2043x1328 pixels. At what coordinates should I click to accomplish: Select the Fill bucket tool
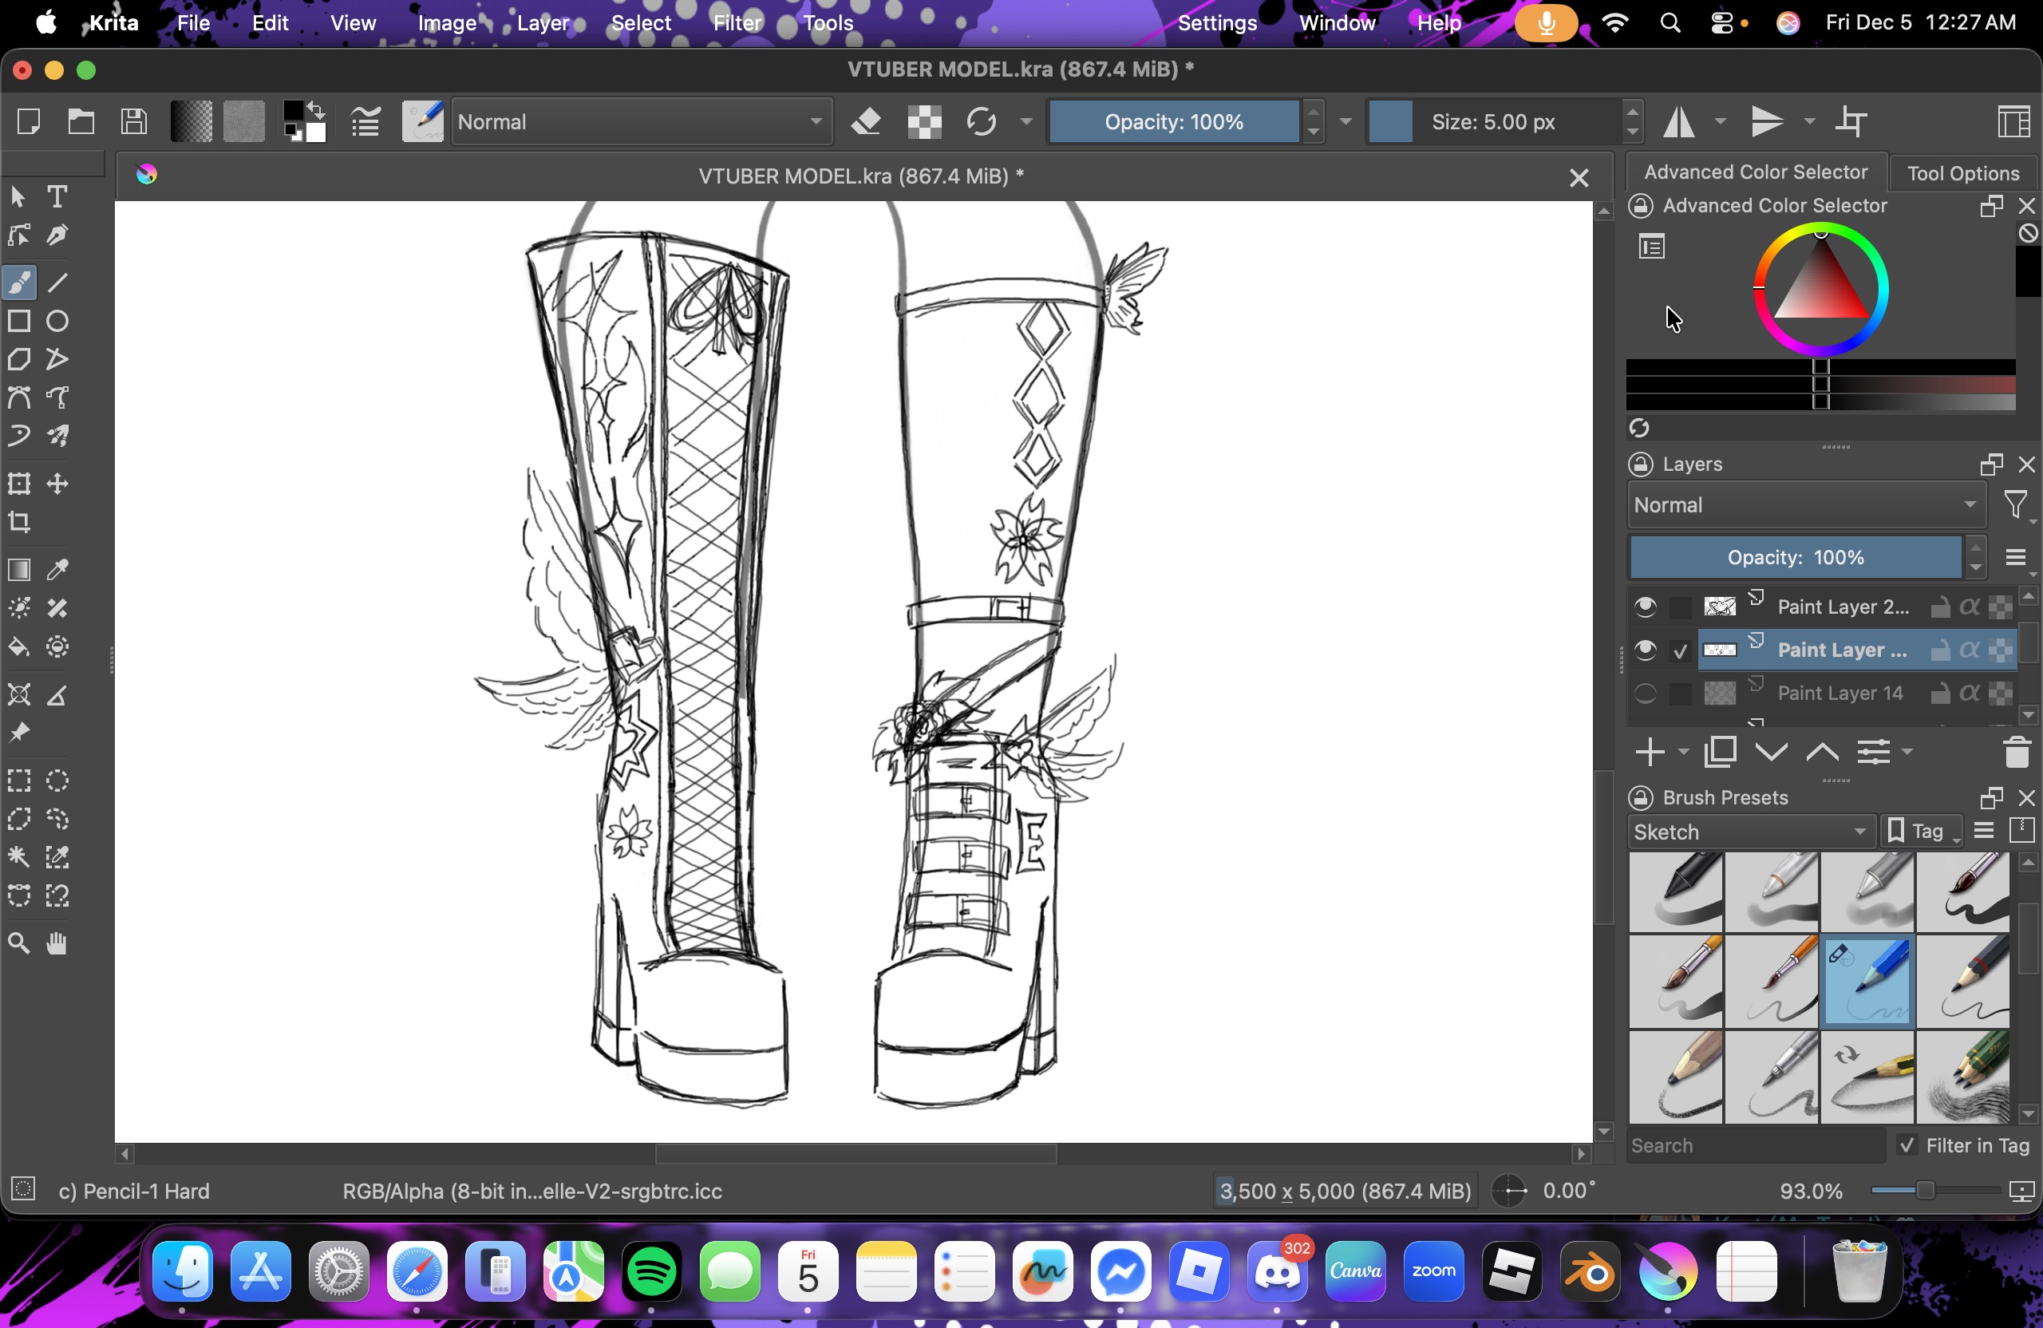19,647
